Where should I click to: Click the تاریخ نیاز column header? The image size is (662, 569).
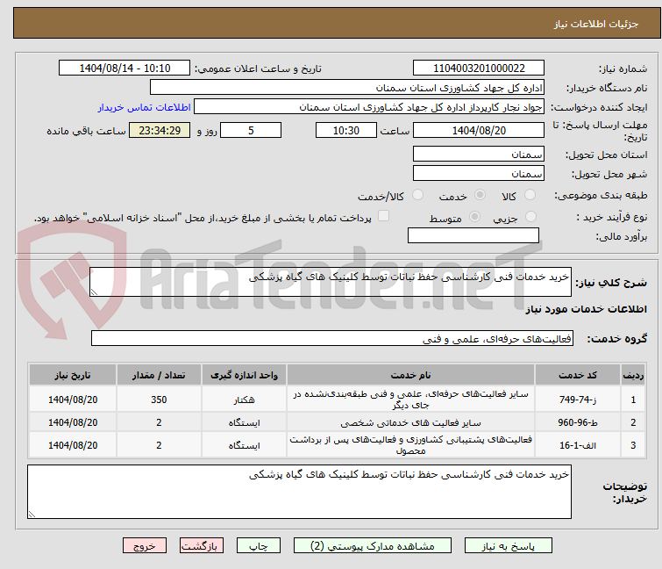(73, 376)
